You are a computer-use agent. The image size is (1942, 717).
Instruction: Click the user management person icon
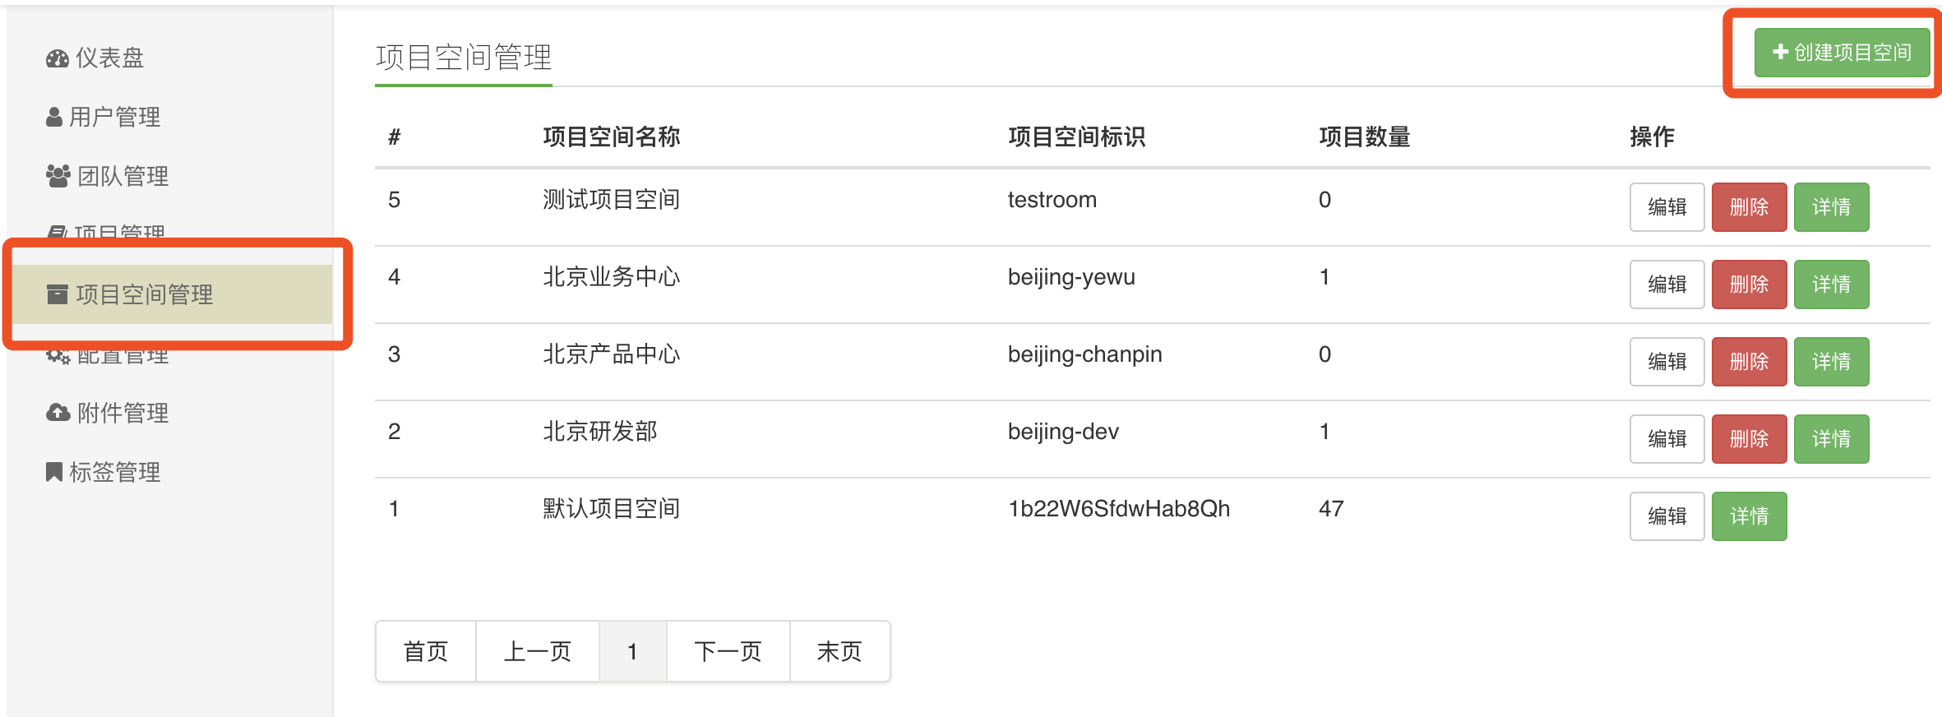pos(54,118)
